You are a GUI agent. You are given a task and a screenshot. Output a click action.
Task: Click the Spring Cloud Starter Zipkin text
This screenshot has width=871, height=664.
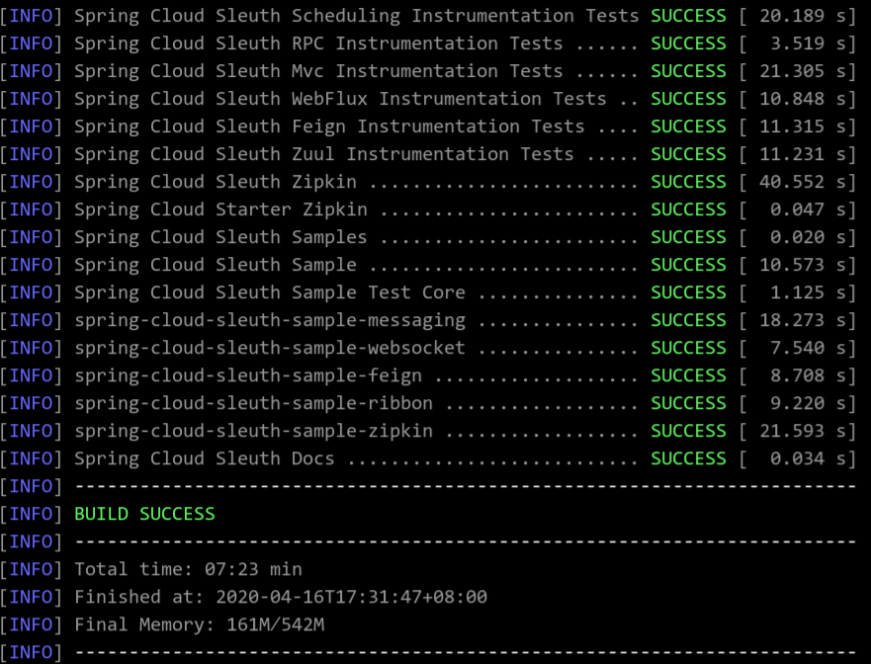coord(220,209)
